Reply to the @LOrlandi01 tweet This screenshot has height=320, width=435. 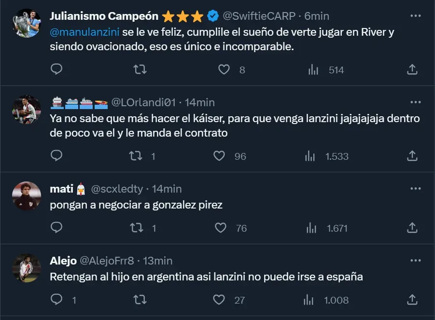(56, 156)
